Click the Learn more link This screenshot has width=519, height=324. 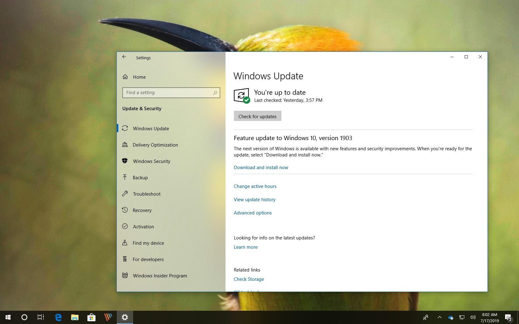(246, 247)
